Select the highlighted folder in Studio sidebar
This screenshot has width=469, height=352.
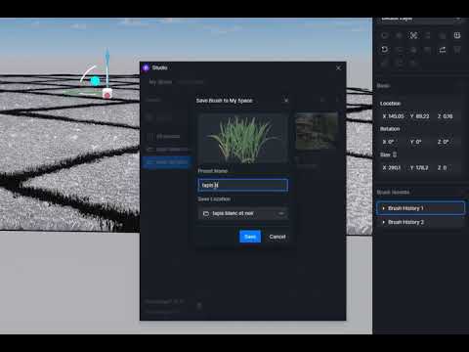point(167,162)
